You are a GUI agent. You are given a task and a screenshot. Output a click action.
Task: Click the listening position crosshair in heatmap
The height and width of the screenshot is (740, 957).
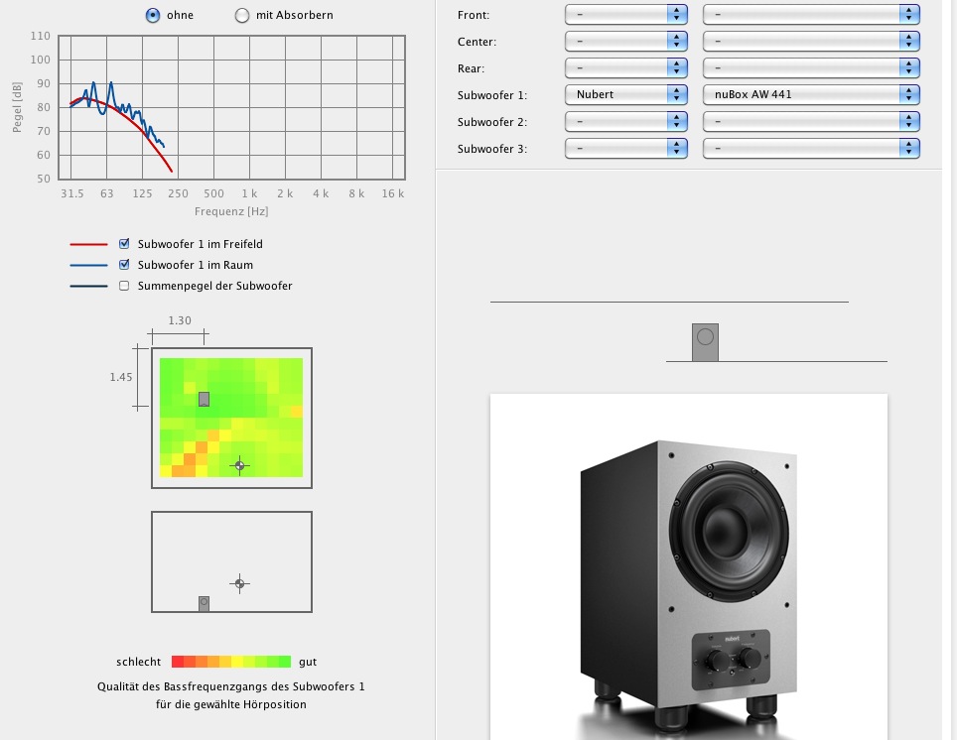coord(238,464)
